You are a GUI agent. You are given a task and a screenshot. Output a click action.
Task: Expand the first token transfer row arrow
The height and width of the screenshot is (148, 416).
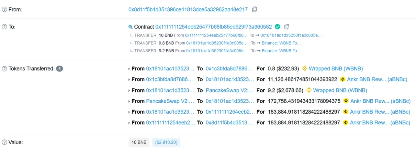point(129,69)
